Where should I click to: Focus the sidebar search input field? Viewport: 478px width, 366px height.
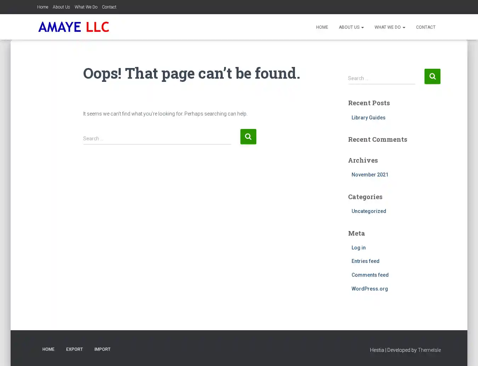[x=381, y=78]
